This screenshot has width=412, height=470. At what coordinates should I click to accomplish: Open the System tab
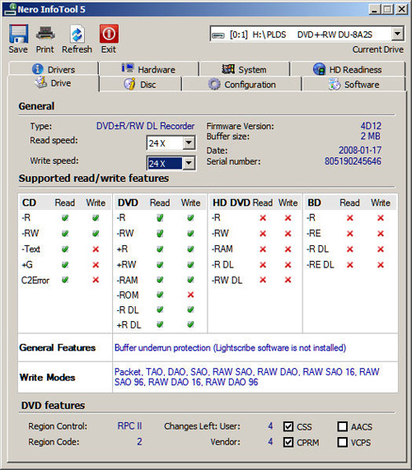click(x=245, y=69)
